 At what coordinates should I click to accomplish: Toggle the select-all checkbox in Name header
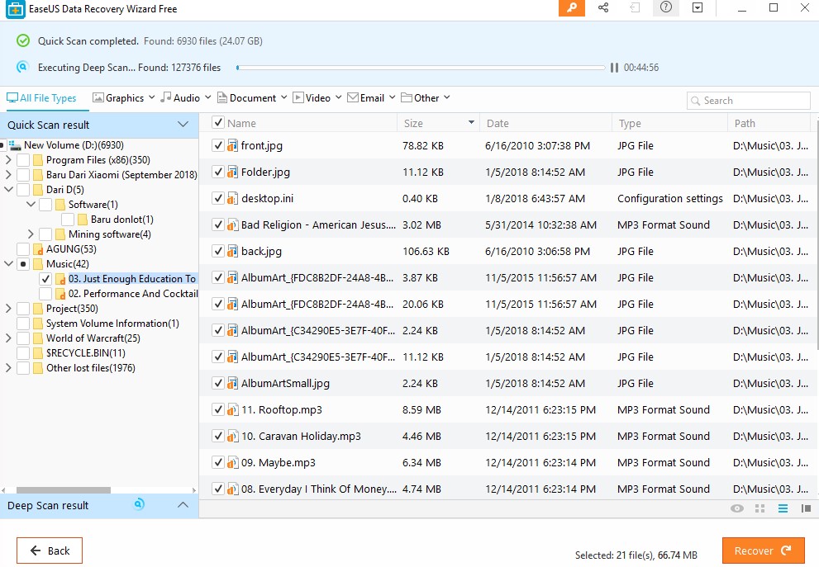(x=218, y=123)
